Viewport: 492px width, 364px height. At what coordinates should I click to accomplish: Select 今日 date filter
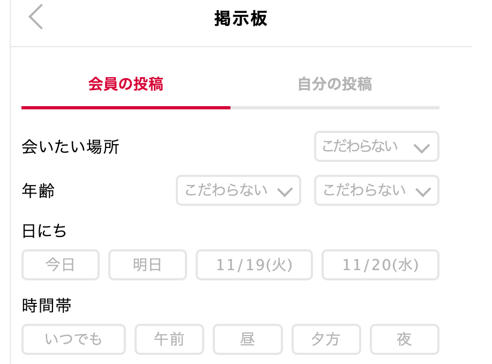[x=61, y=265]
